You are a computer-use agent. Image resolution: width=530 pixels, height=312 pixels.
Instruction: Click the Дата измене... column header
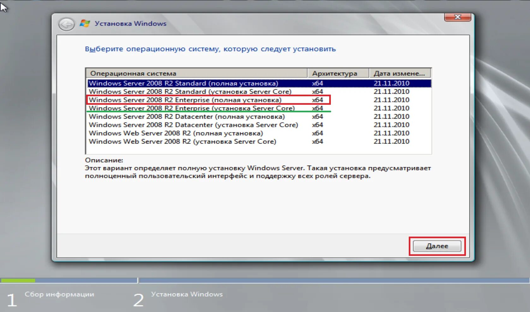[x=400, y=73]
